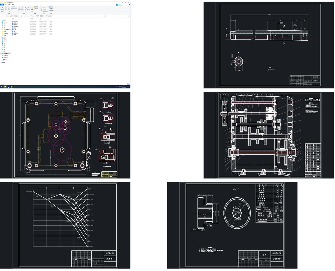This screenshot has height=271, width=335.
Task: Choose the Move to ribbon icon
Action: pyautogui.click(x=19, y=8)
